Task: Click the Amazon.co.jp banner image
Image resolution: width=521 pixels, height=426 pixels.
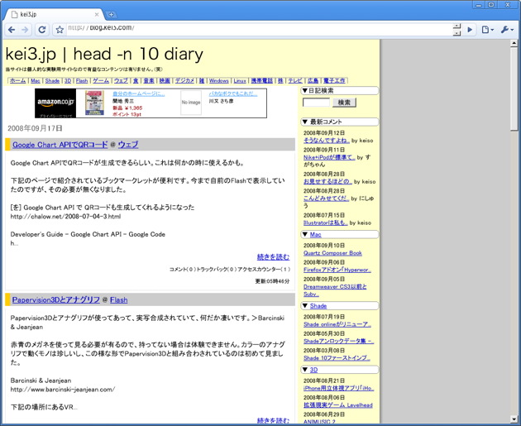Action: coord(58,103)
